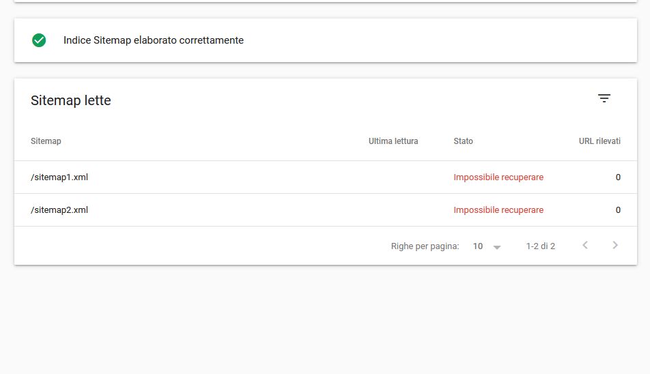Viewport: 650px width, 374px height.
Task: Open the /sitemap2.xml row
Action: click(x=326, y=210)
